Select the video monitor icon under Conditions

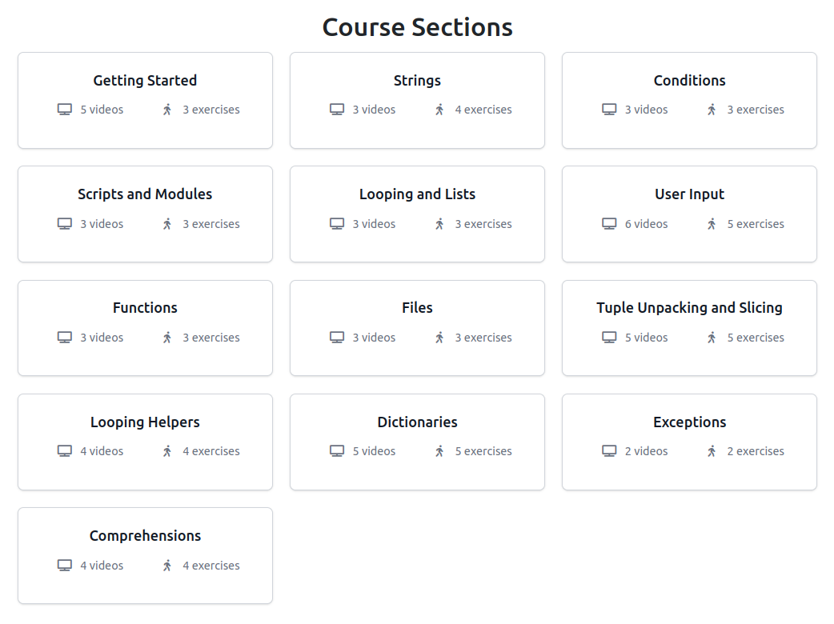[608, 109]
